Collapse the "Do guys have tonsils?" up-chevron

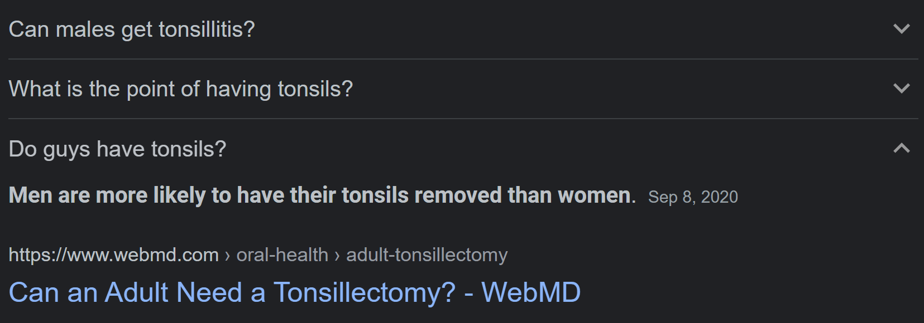901,148
